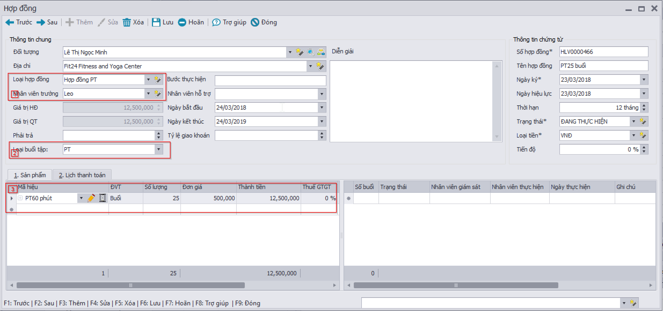Click the Đóng close toolbar icon
This screenshot has width=663, height=311.
click(255, 22)
